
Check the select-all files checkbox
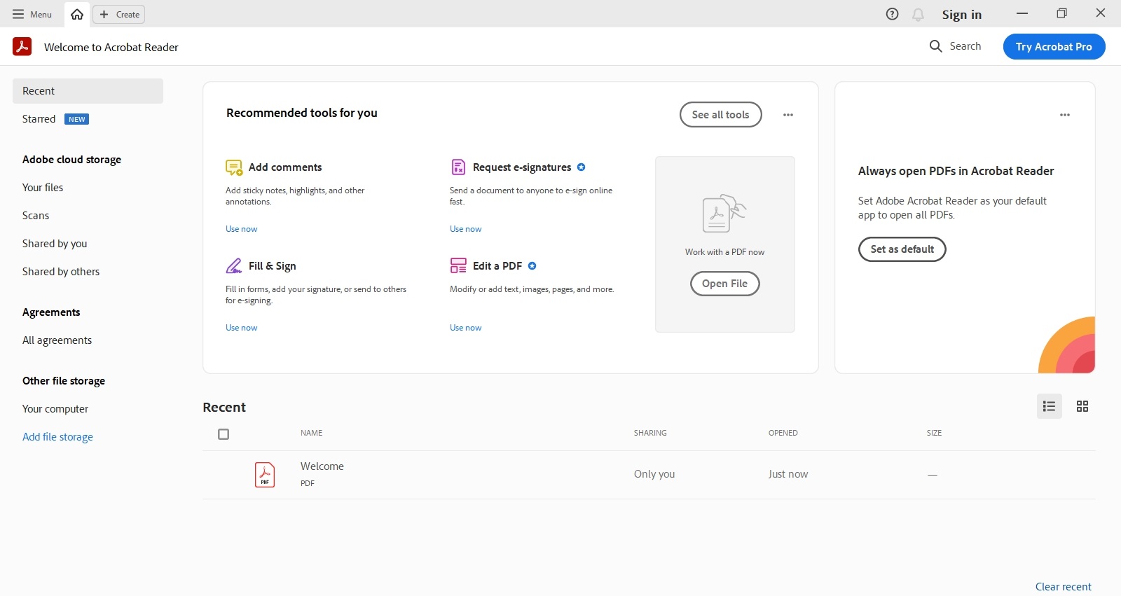coord(223,434)
